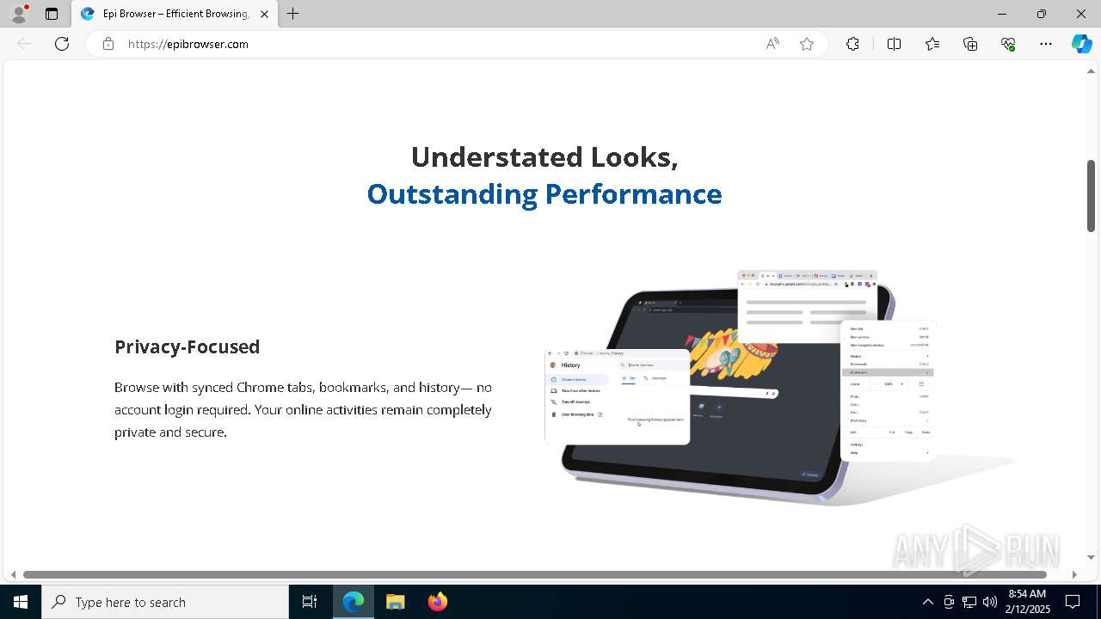1101x619 pixels.
Task: Open the Windows Start menu
Action: 21,602
